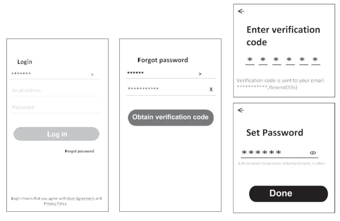The width and height of the screenshot is (340, 221).
Task: Click the third verification code digit box
Action: tap(276, 60)
